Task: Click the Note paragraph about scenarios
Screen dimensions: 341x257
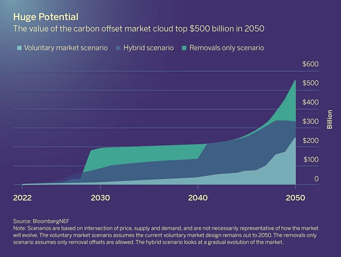Action: [x=166, y=235]
